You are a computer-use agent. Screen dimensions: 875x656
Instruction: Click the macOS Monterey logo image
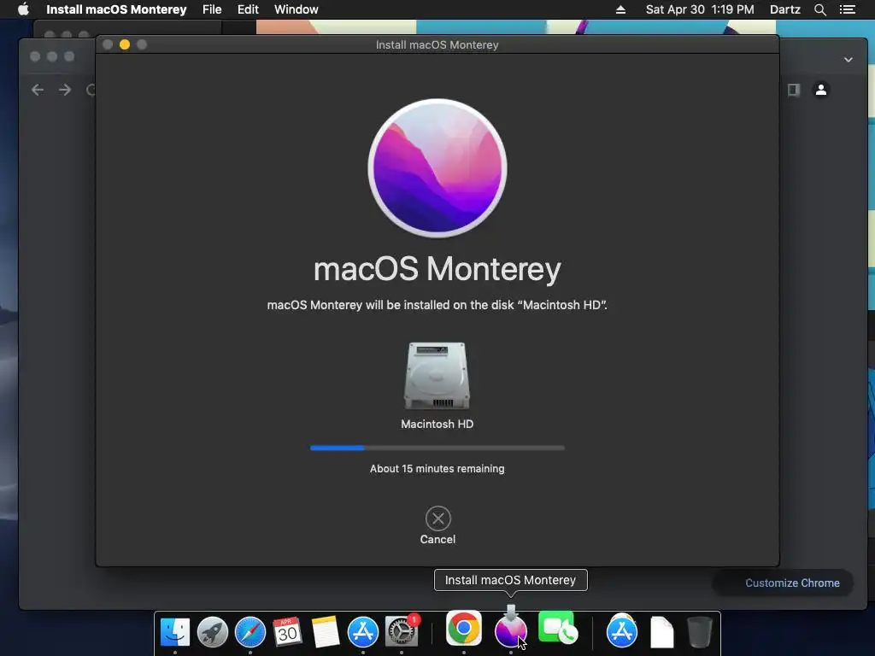437,168
